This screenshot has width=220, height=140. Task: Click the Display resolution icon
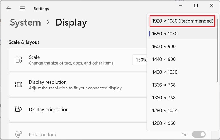coord(19,85)
